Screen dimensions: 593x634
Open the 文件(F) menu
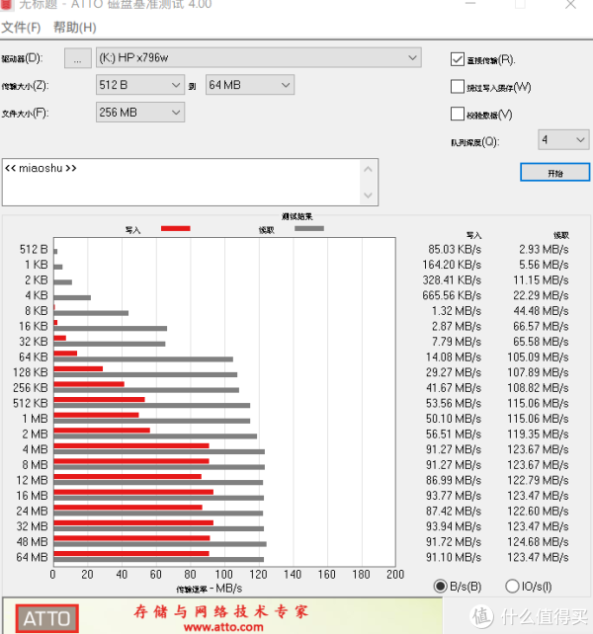[x=21, y=28]
